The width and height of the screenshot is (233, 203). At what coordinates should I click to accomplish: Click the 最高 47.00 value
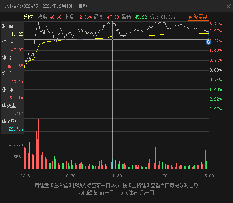[x=113, y=17]
